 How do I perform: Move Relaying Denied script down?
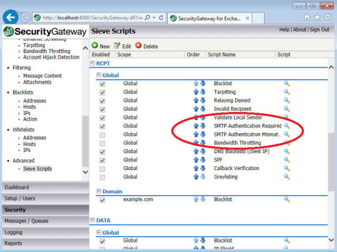click(203, 101)
